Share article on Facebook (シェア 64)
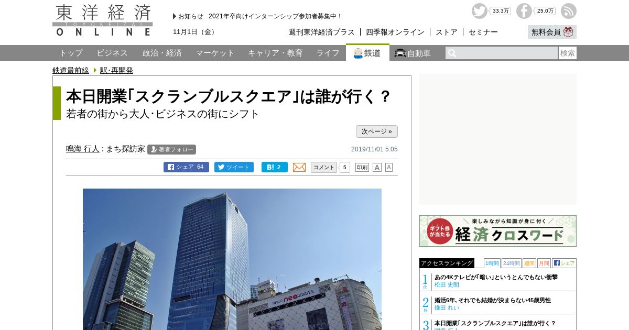 pos(186,167)
